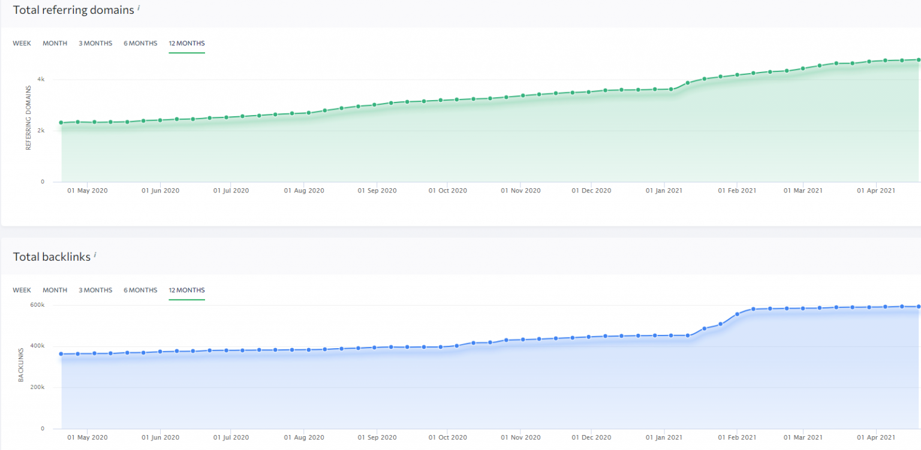This screenshot has width=921, height=450.
Task: Click '01 Oct 2020' label on backlinks axis
Action: (x=447, y=437)
